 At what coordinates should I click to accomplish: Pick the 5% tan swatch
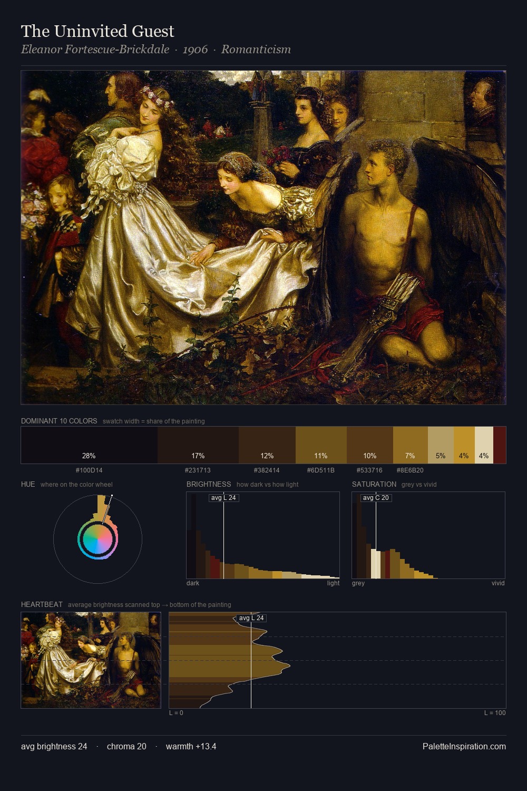440,445
